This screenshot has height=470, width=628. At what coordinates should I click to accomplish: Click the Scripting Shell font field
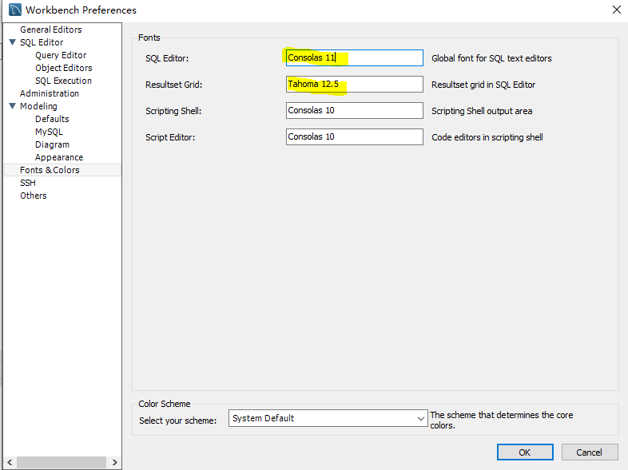[x=355, y=110]
